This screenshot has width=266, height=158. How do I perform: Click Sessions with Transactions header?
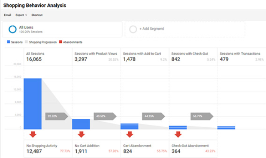[x=240, y=54]
